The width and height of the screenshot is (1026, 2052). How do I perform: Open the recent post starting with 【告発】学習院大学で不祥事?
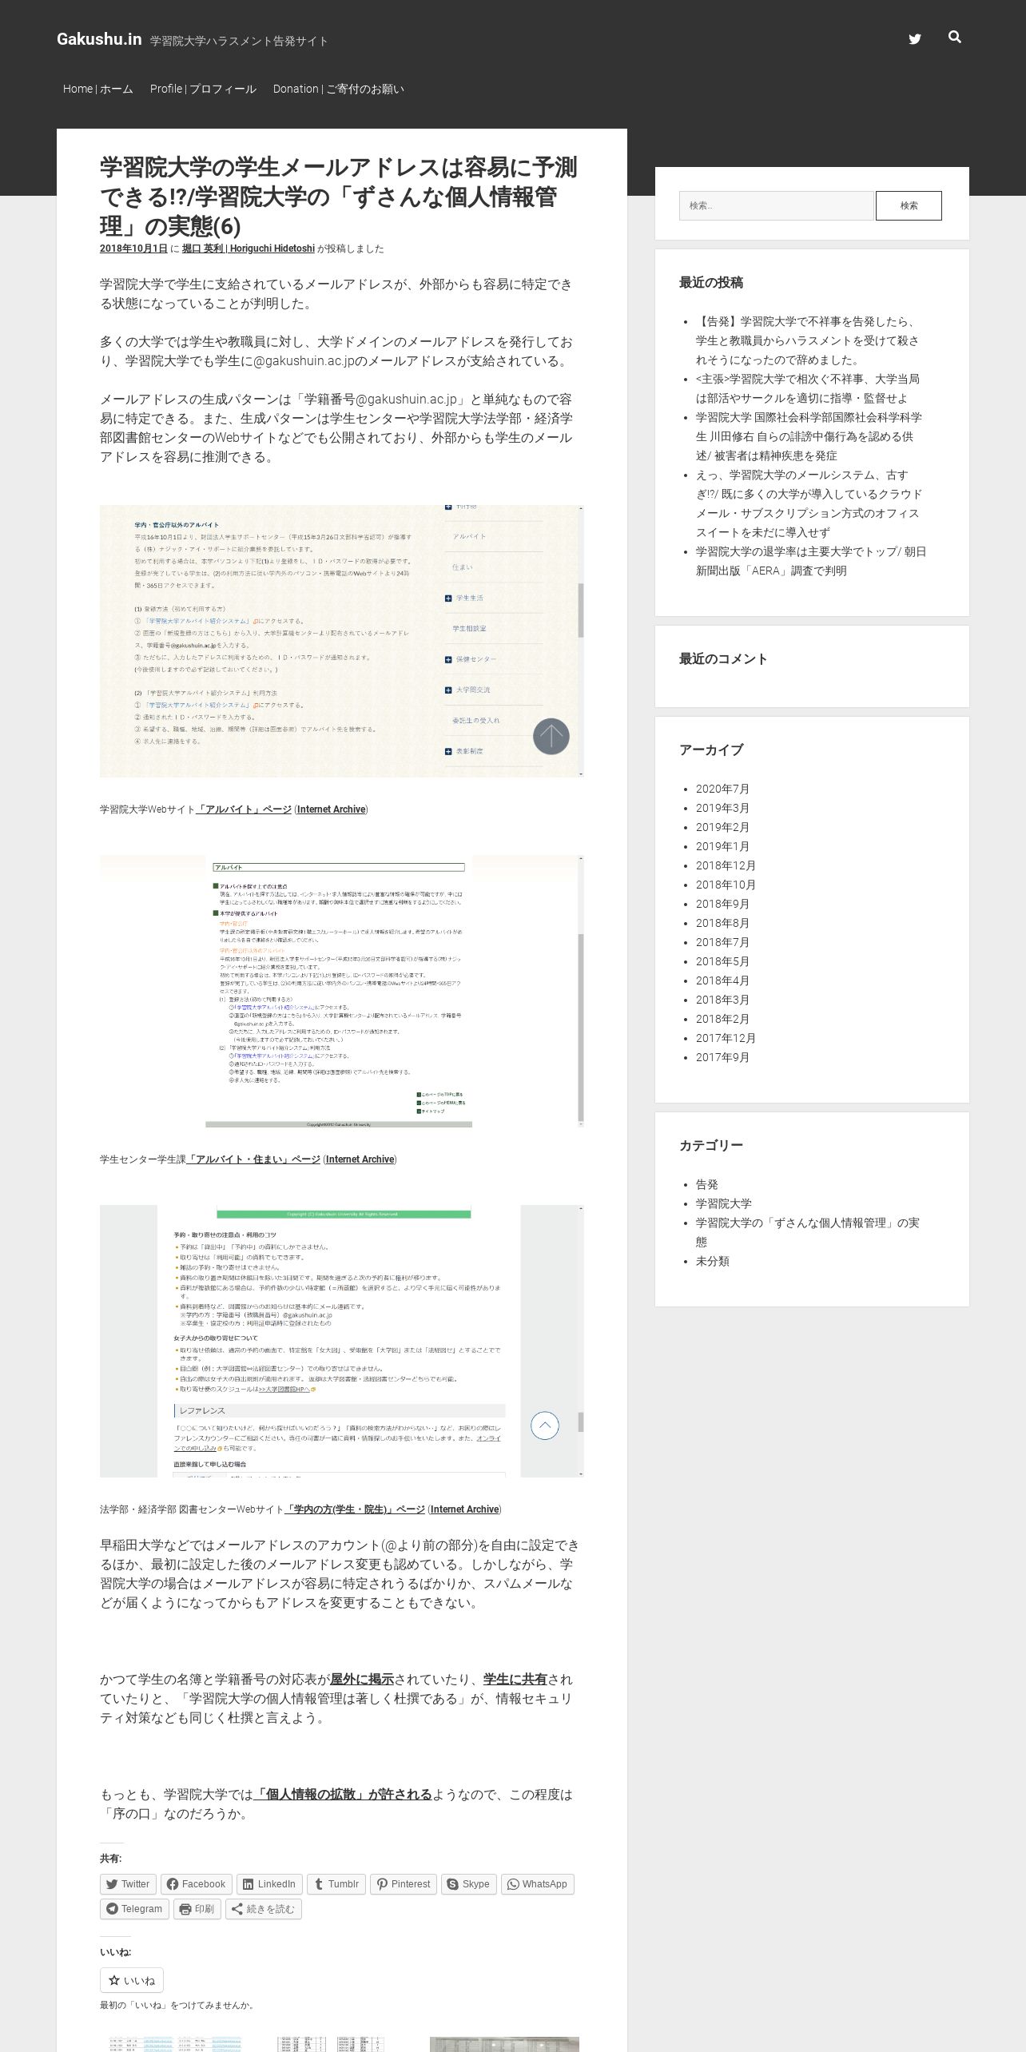[x=807, y=340]
